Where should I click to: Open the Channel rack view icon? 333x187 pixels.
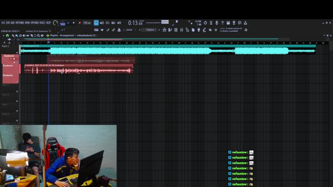point(176,30)
